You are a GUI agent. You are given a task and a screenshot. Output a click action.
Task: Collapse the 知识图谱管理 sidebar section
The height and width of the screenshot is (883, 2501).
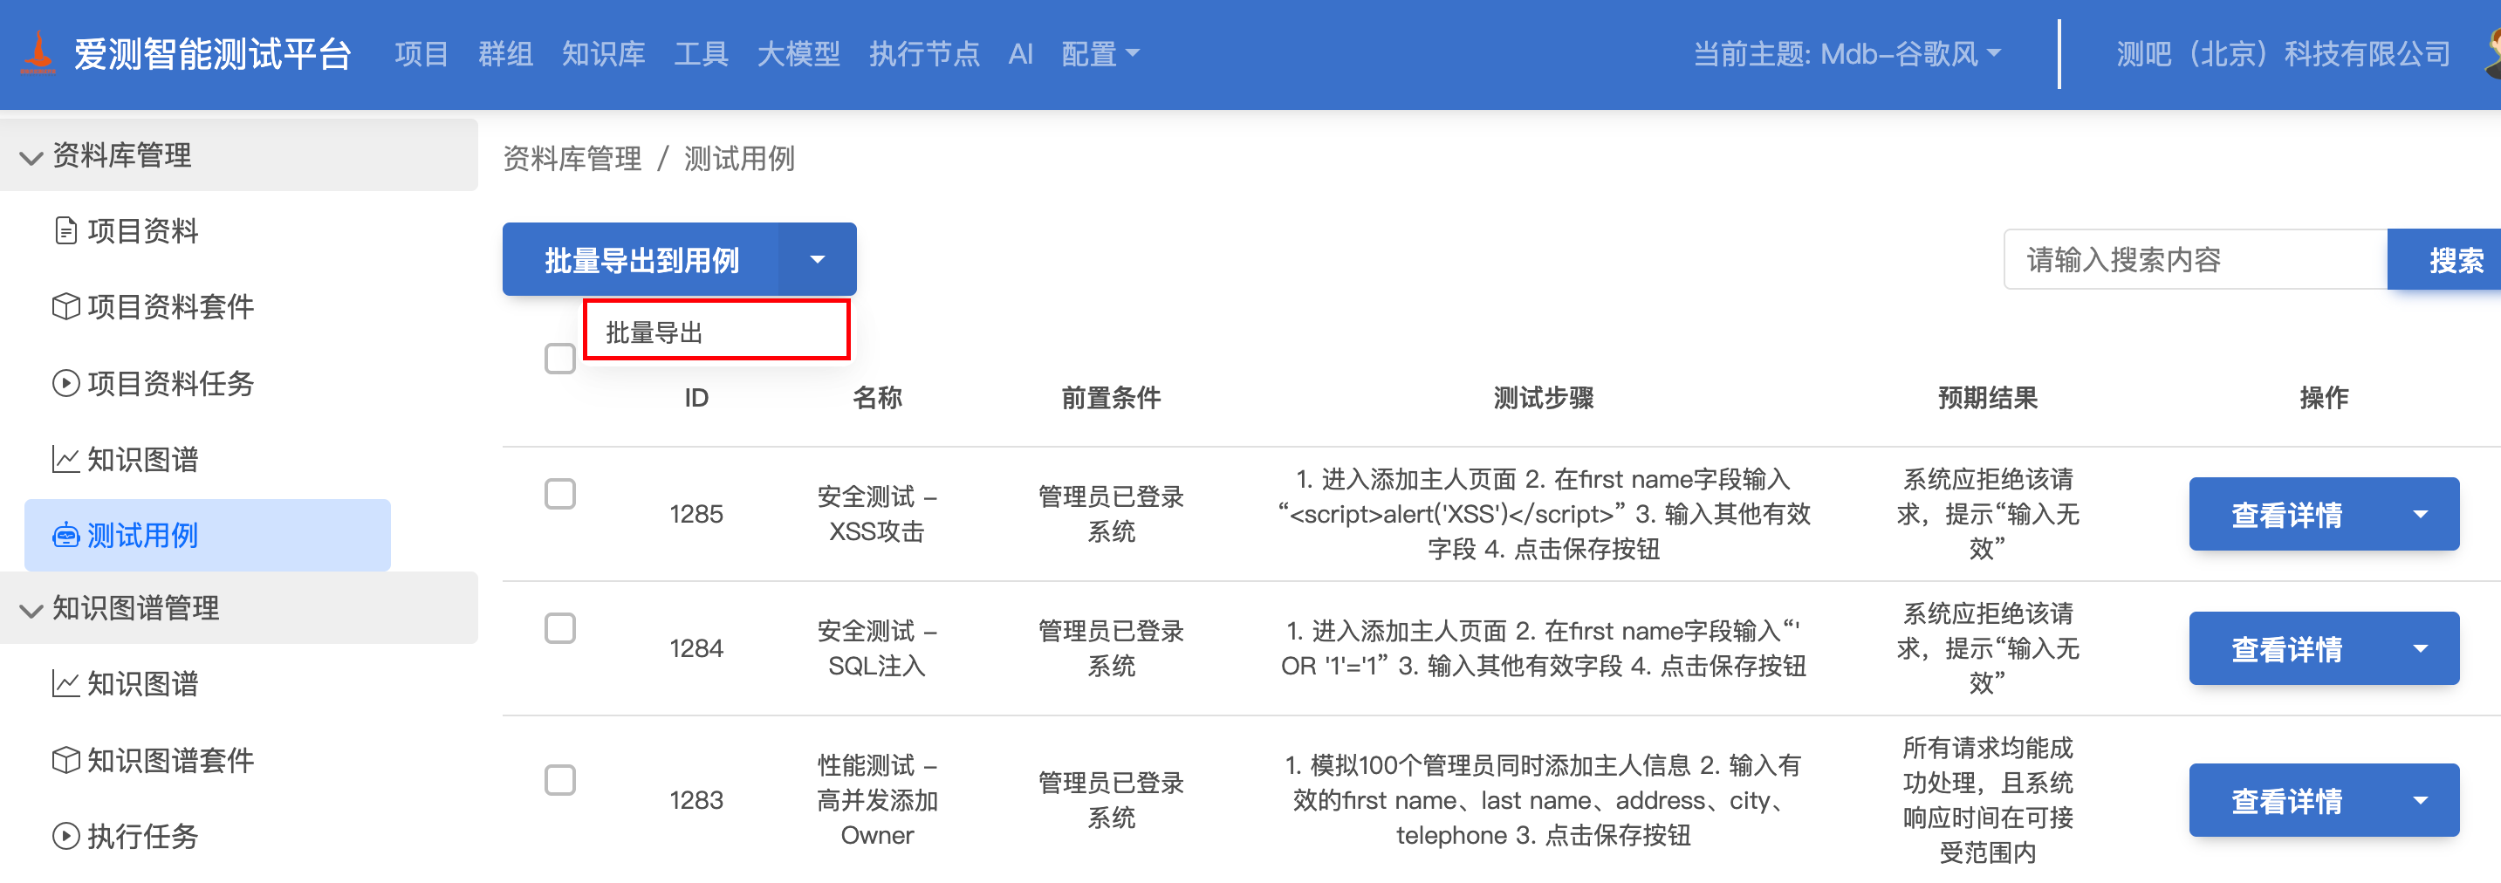point(239,608)
